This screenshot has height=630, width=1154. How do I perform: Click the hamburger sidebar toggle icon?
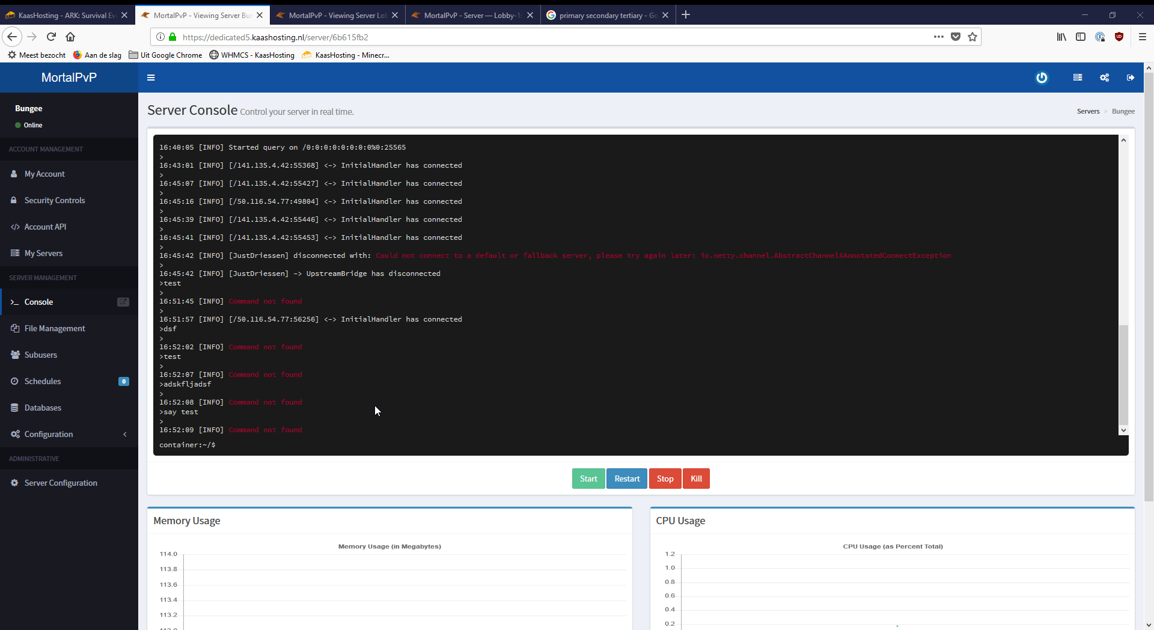[151, 78]
